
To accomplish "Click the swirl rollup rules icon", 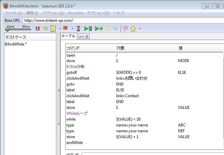I will pos(125,29).
